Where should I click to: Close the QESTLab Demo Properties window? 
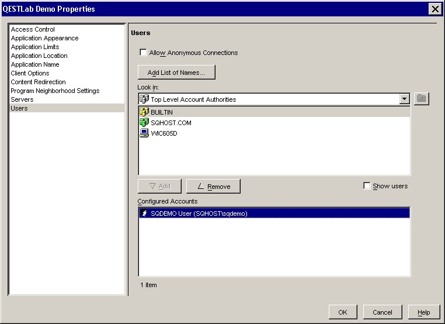click(434, 9)
